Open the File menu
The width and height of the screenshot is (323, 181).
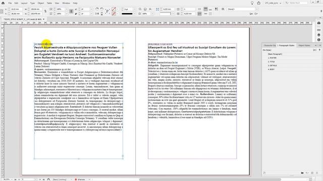coord(10,3)
